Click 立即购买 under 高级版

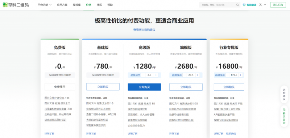click(144, 87)
